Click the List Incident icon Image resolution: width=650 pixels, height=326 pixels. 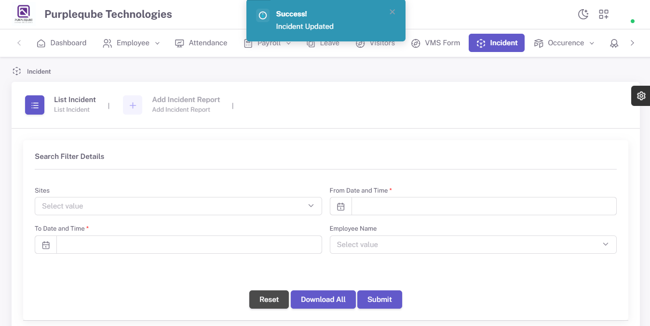pos(35,105)
